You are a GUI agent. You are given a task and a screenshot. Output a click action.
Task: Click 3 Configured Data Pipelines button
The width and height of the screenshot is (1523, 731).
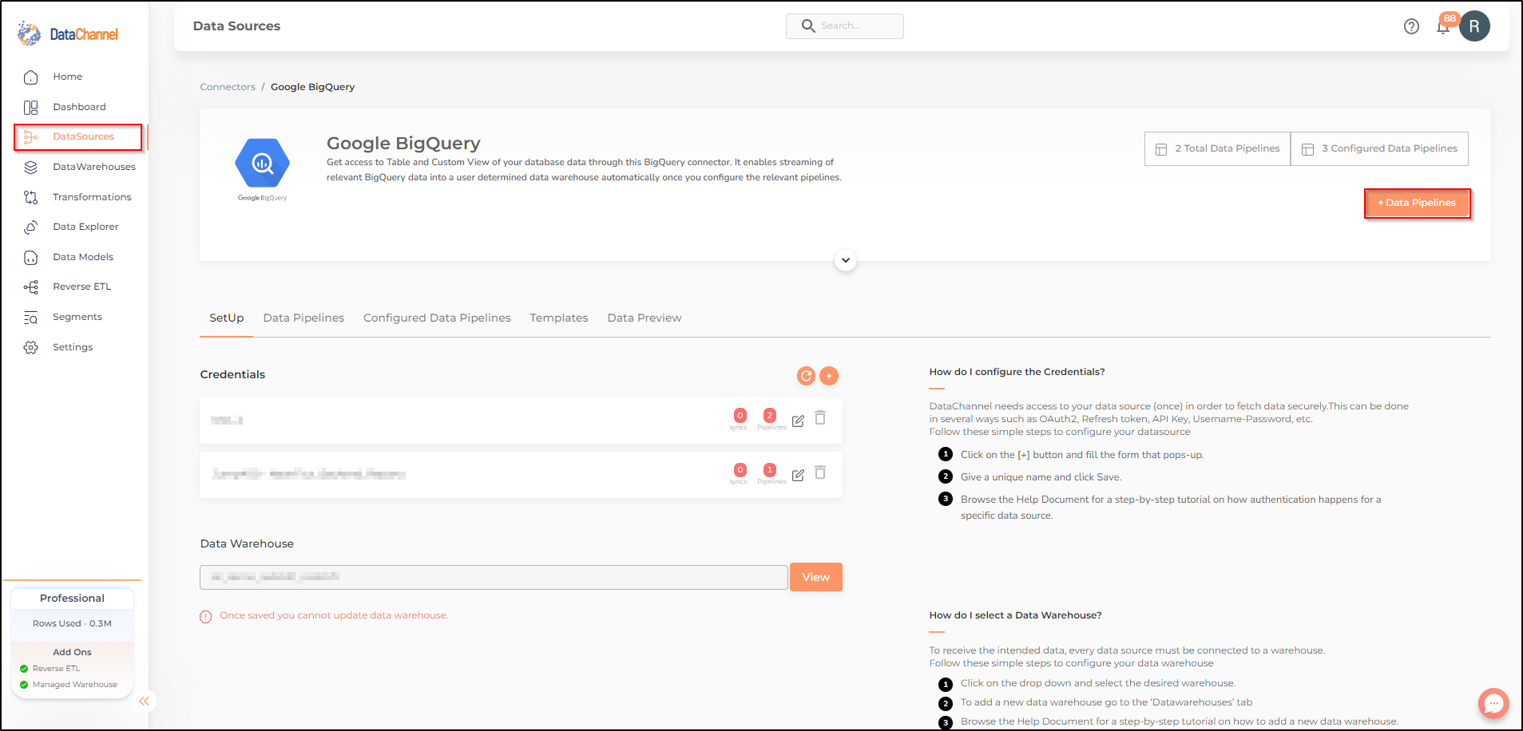1379,148
